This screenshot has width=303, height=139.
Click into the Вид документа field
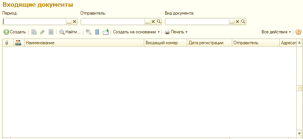pos(197,22)
